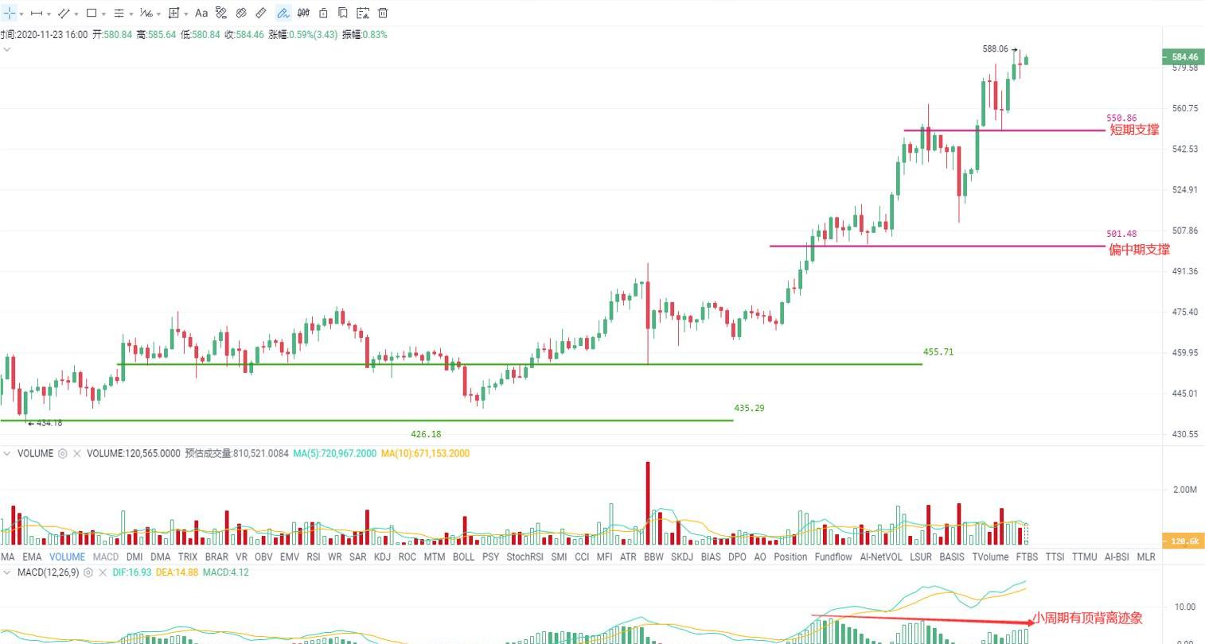Toggle the MACD indicator tab
The height and width of the screenshot is (644, 1205).
pos(106,557)
